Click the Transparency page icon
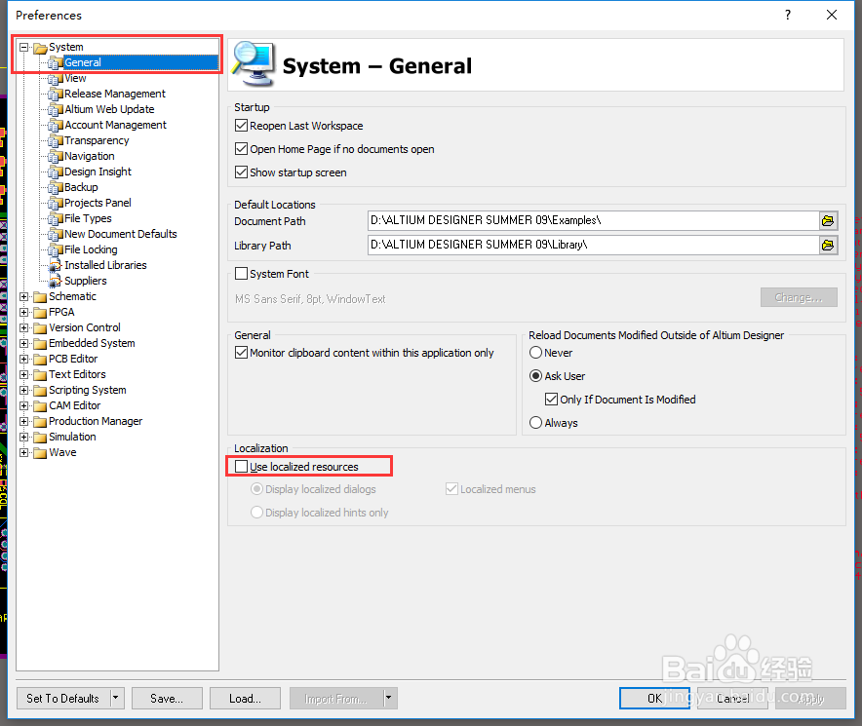 click(x=55, y=141)
